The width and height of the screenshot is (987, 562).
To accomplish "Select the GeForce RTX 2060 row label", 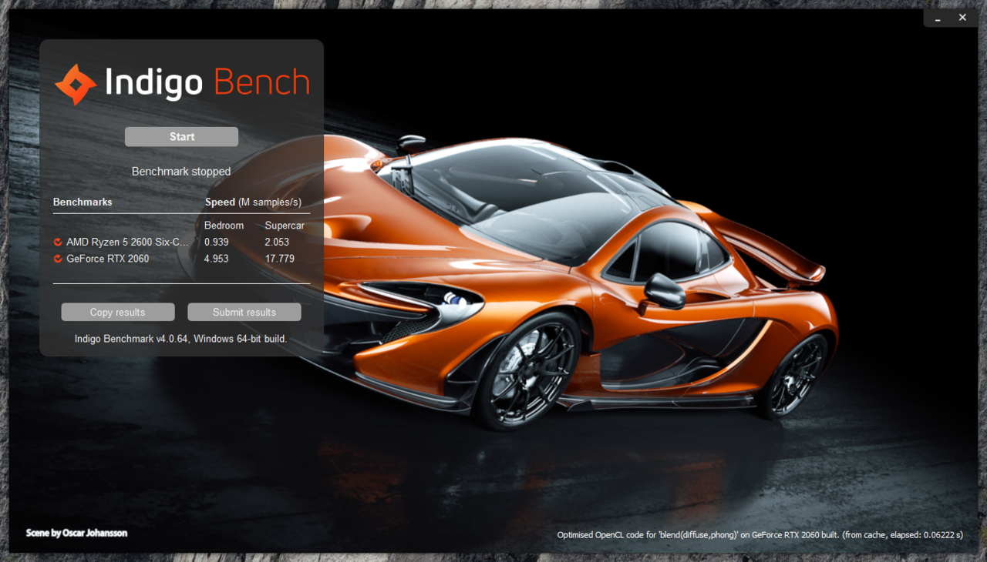I will 108,259.
